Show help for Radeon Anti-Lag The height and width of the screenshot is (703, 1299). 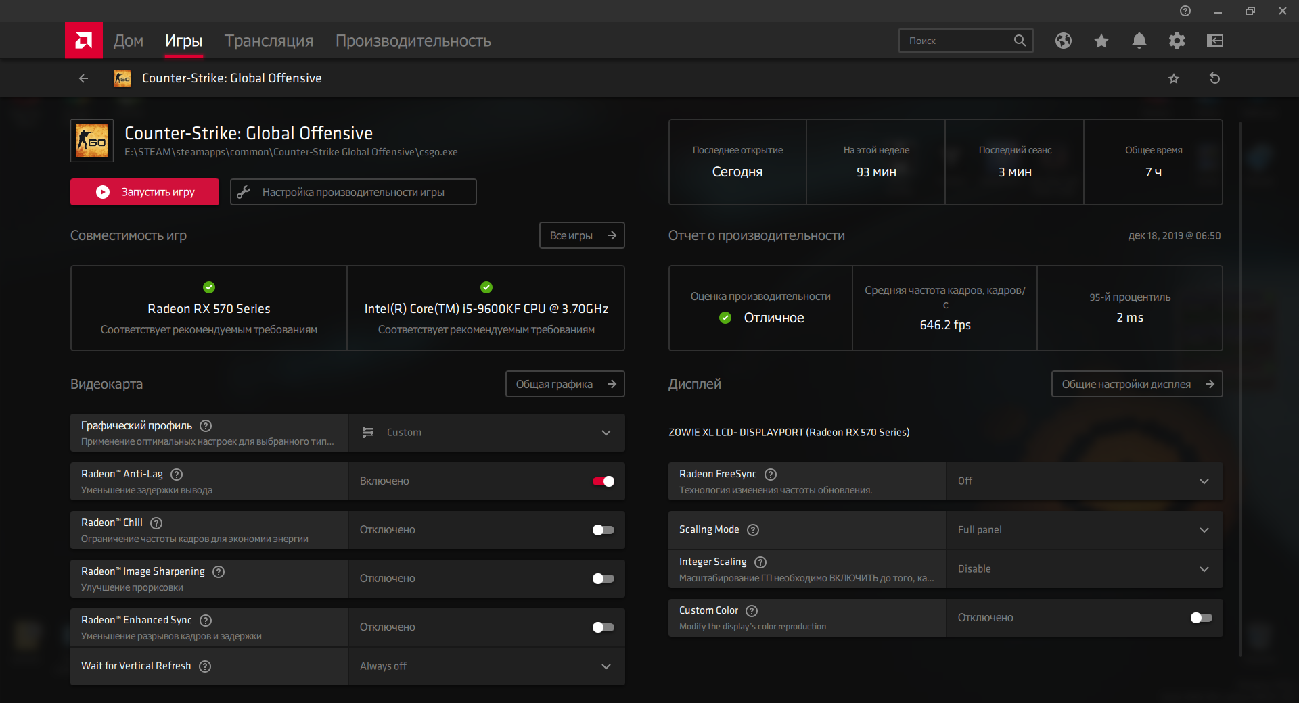(x=177, y=475)
